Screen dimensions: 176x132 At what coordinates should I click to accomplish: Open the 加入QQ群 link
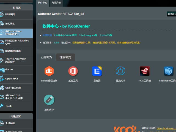[x=106, y=35]
